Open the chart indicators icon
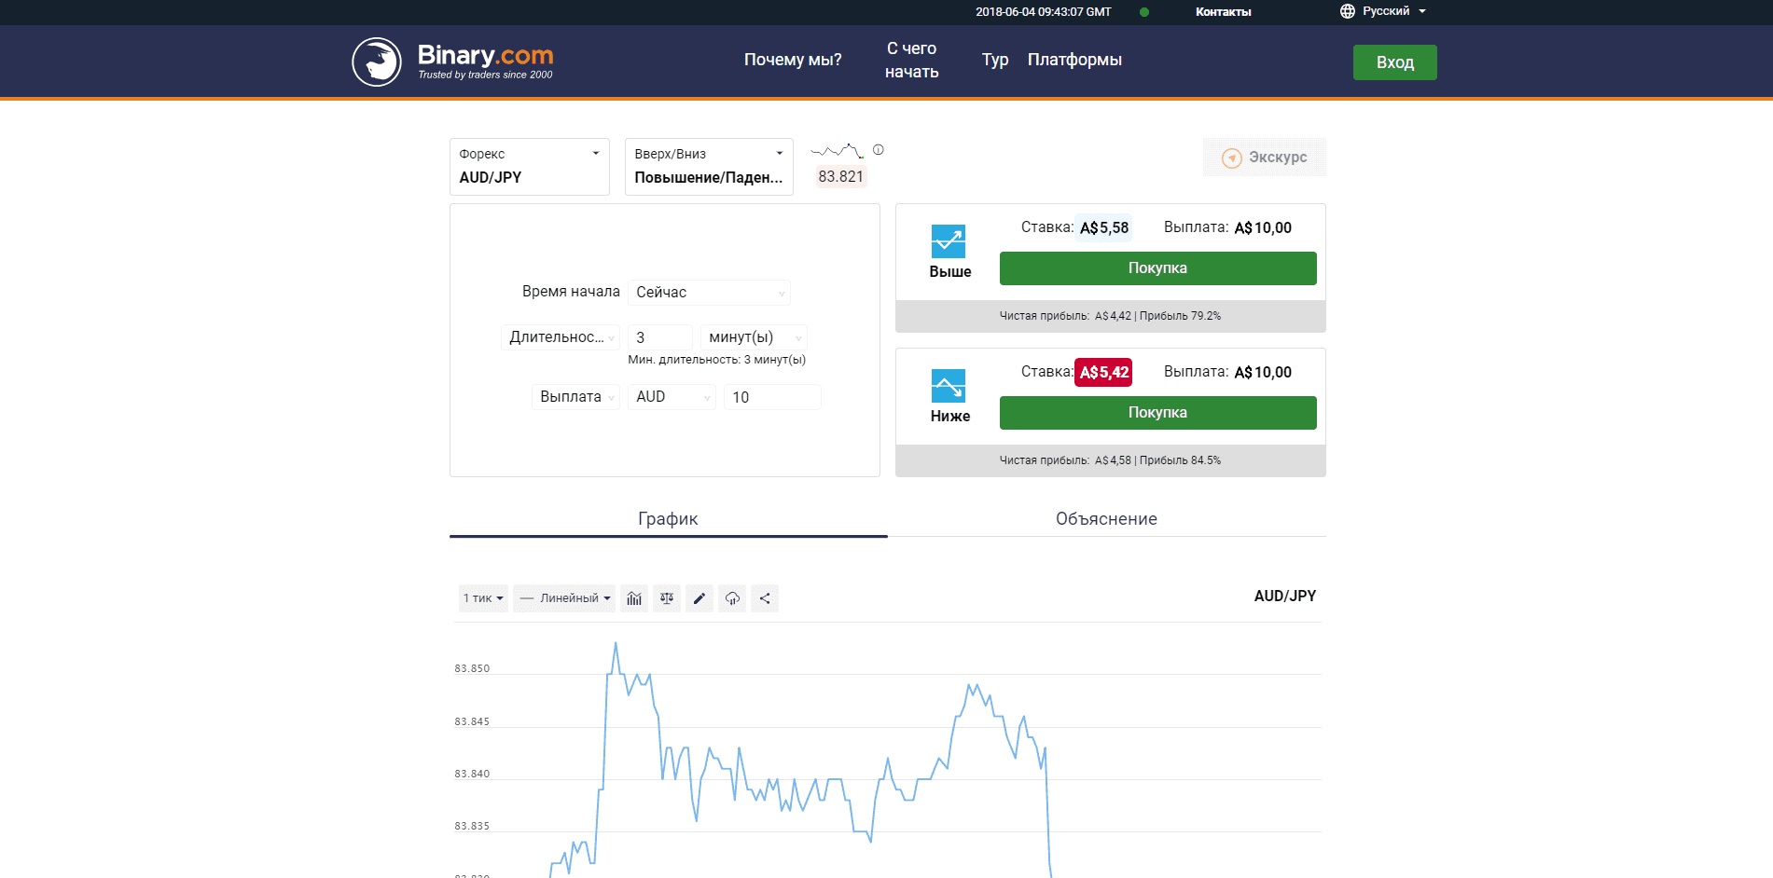 (x=634, y=598)
